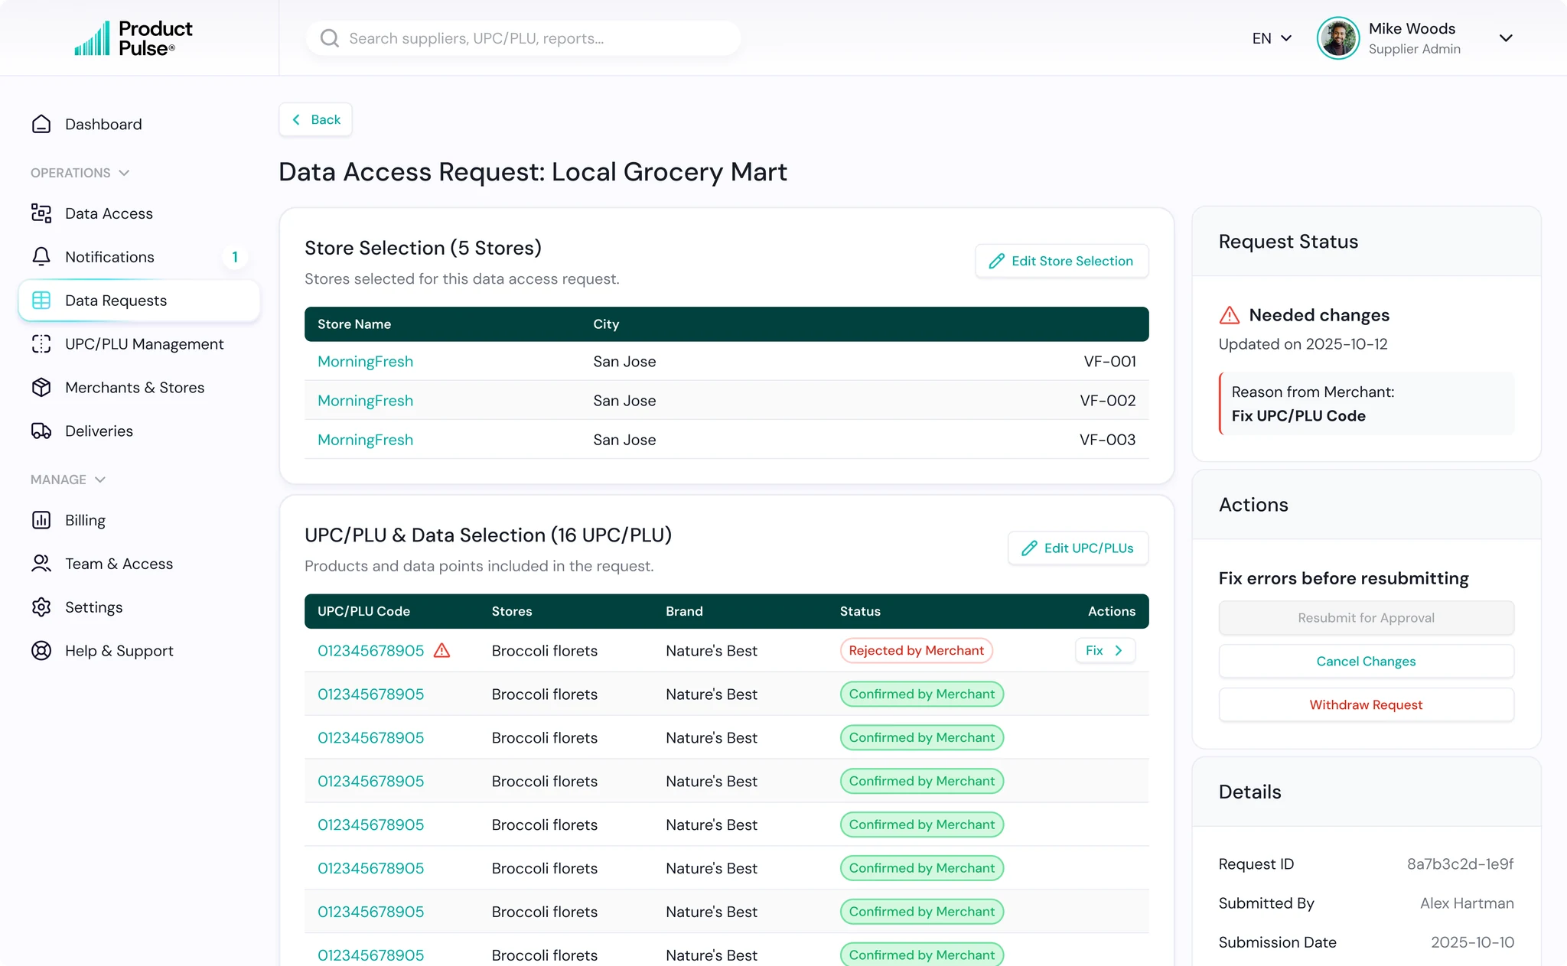1567x966 pixels.
Task: Click Cancel Changes
Action: (x=1366, y=662)
